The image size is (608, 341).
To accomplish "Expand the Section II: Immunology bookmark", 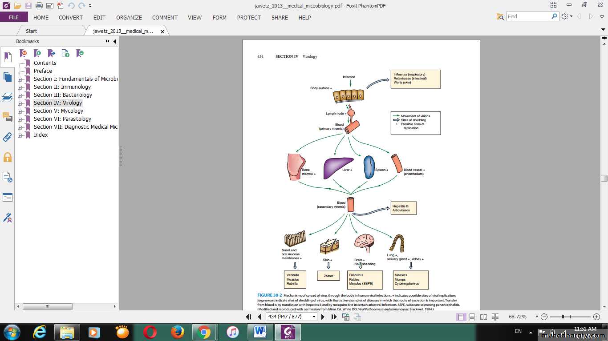I will coord(20,87).
